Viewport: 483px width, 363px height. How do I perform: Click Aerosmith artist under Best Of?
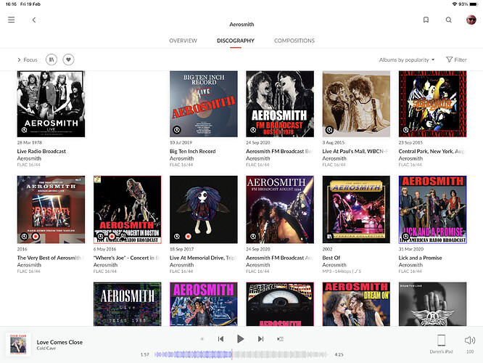[x=334, y=265]
